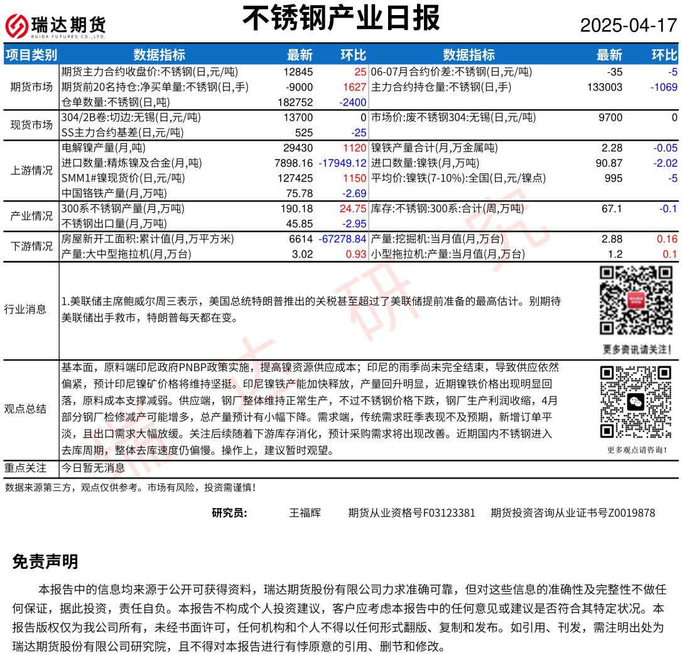This screenshot has height=655, width=682.
Task: Select the 上游情况 category cell
Action: click(x=31, y=170)
